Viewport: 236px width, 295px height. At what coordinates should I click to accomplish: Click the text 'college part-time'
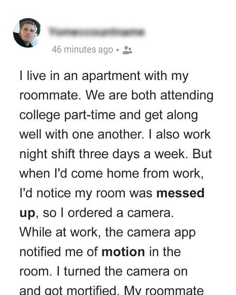67,115
